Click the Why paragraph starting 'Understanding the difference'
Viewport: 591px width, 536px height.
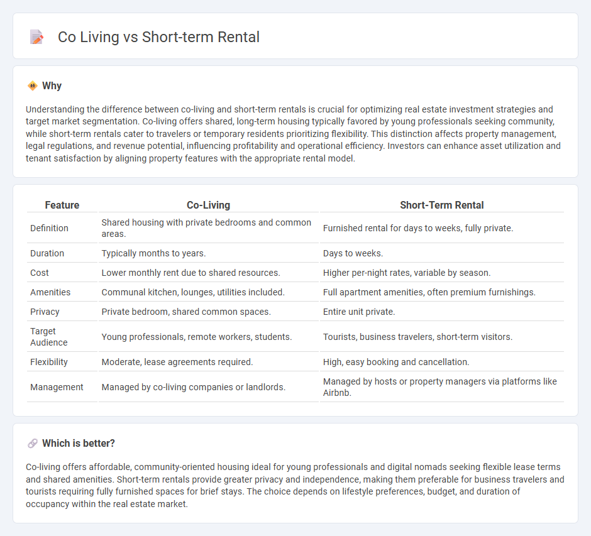click(293, 134)
